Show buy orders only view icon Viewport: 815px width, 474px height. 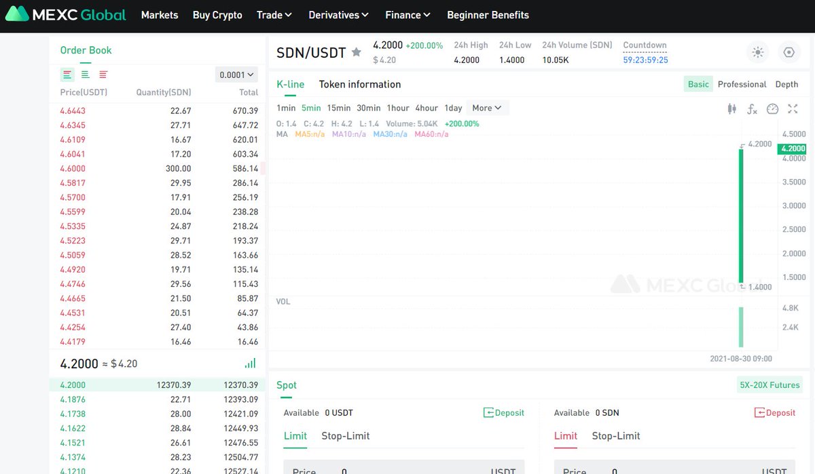pyautogui.click(x=85, y=75)
